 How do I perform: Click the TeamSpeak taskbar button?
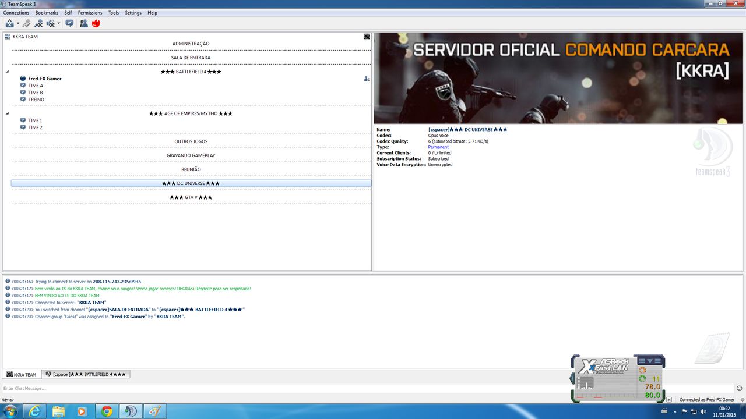131,411
